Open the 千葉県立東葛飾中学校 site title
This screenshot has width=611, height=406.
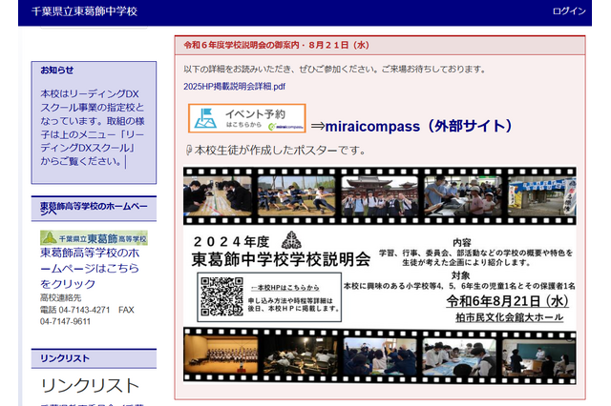[x=84, y=11]
